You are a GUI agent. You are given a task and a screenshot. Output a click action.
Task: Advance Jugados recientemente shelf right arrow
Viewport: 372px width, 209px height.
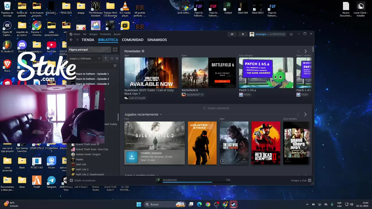click(305, 114)
